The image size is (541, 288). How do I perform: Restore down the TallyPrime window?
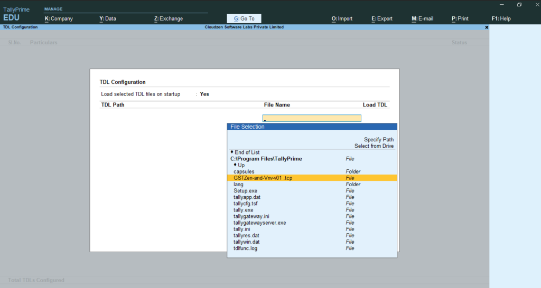pyautogui.click(x=519, y=4)
